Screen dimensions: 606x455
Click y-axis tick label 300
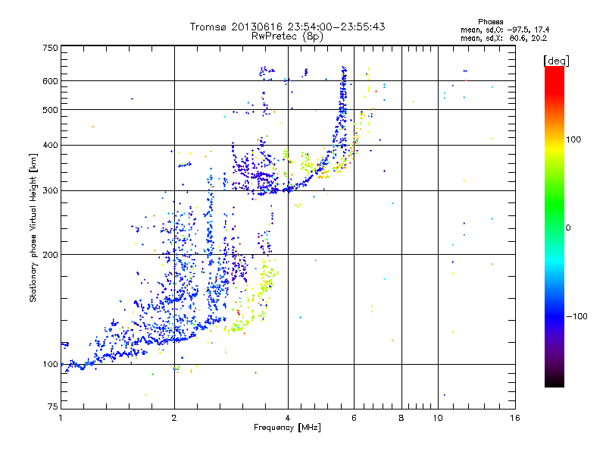[50, 191]
